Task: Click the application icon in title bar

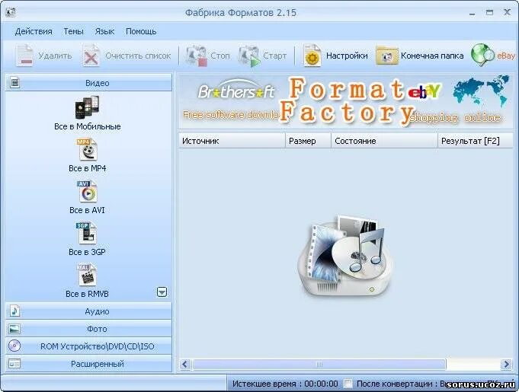Action: 11,12
